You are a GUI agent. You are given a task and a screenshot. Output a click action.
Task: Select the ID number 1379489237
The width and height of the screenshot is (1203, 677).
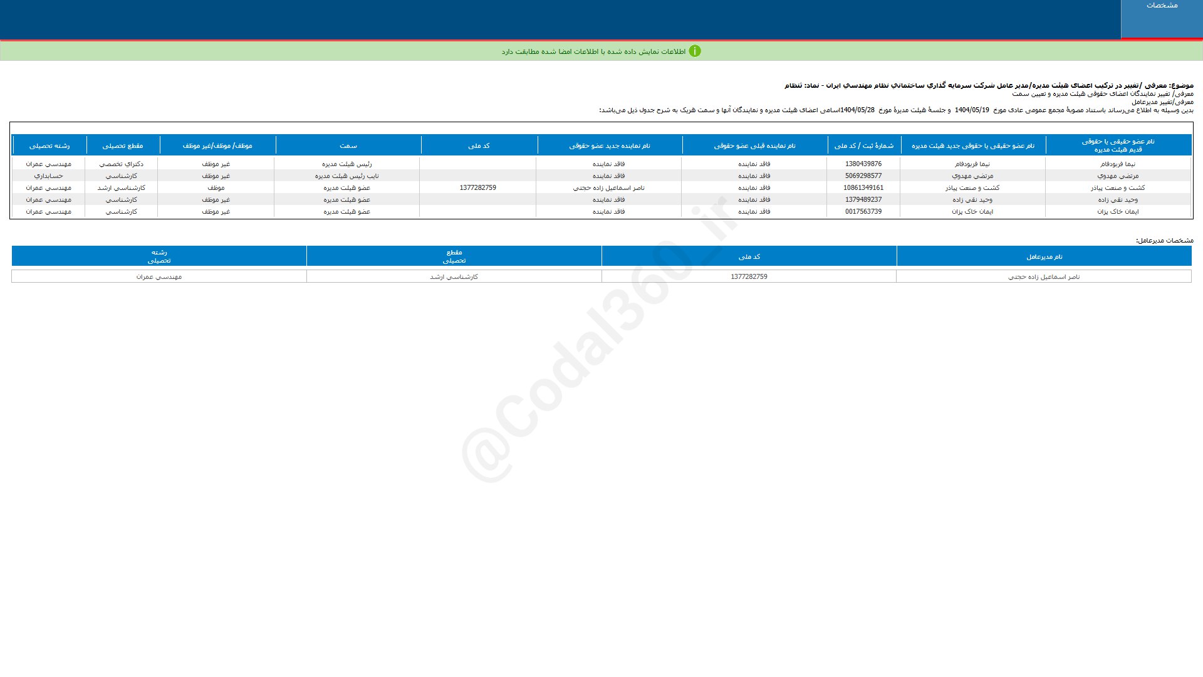(x=863, y=200)
